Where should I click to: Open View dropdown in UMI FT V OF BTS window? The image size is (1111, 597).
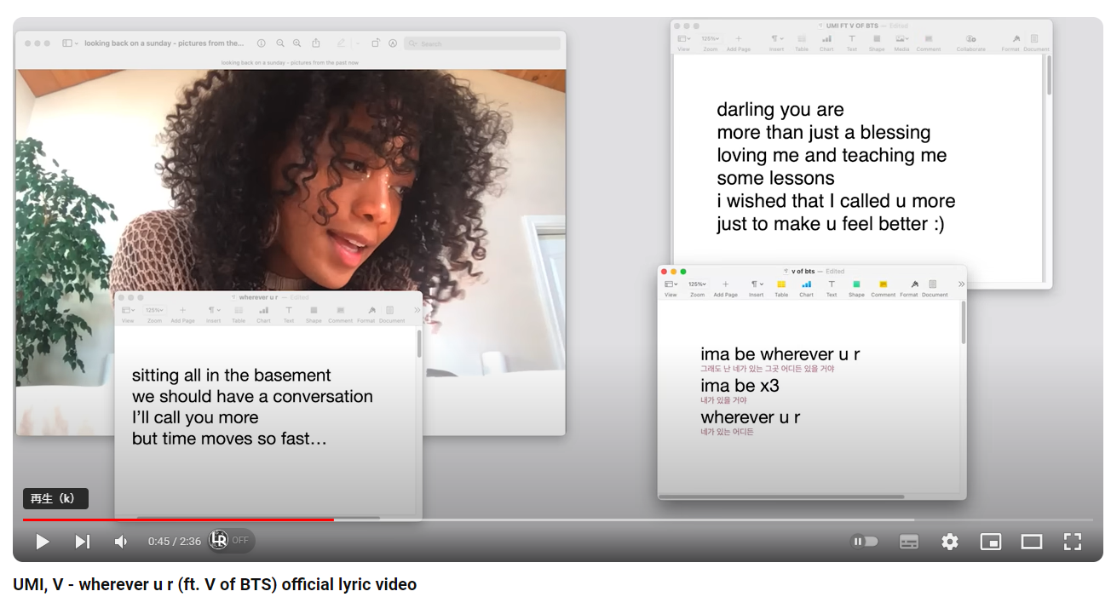coord(683,43)
